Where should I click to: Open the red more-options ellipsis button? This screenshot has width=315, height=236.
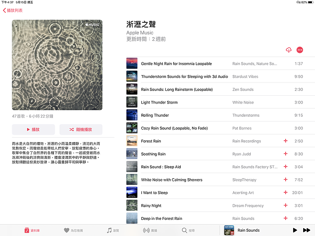[300, 50]
